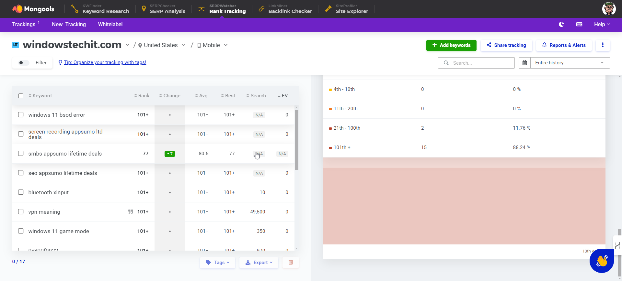Delete selected keywords with trash icon
The height and width of the screenshot is (281, 622).
pos(291,262)
